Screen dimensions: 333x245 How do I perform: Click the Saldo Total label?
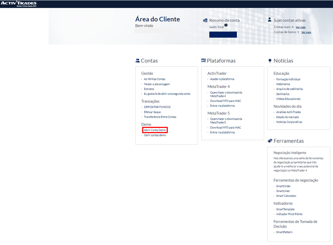click(217, 27)
